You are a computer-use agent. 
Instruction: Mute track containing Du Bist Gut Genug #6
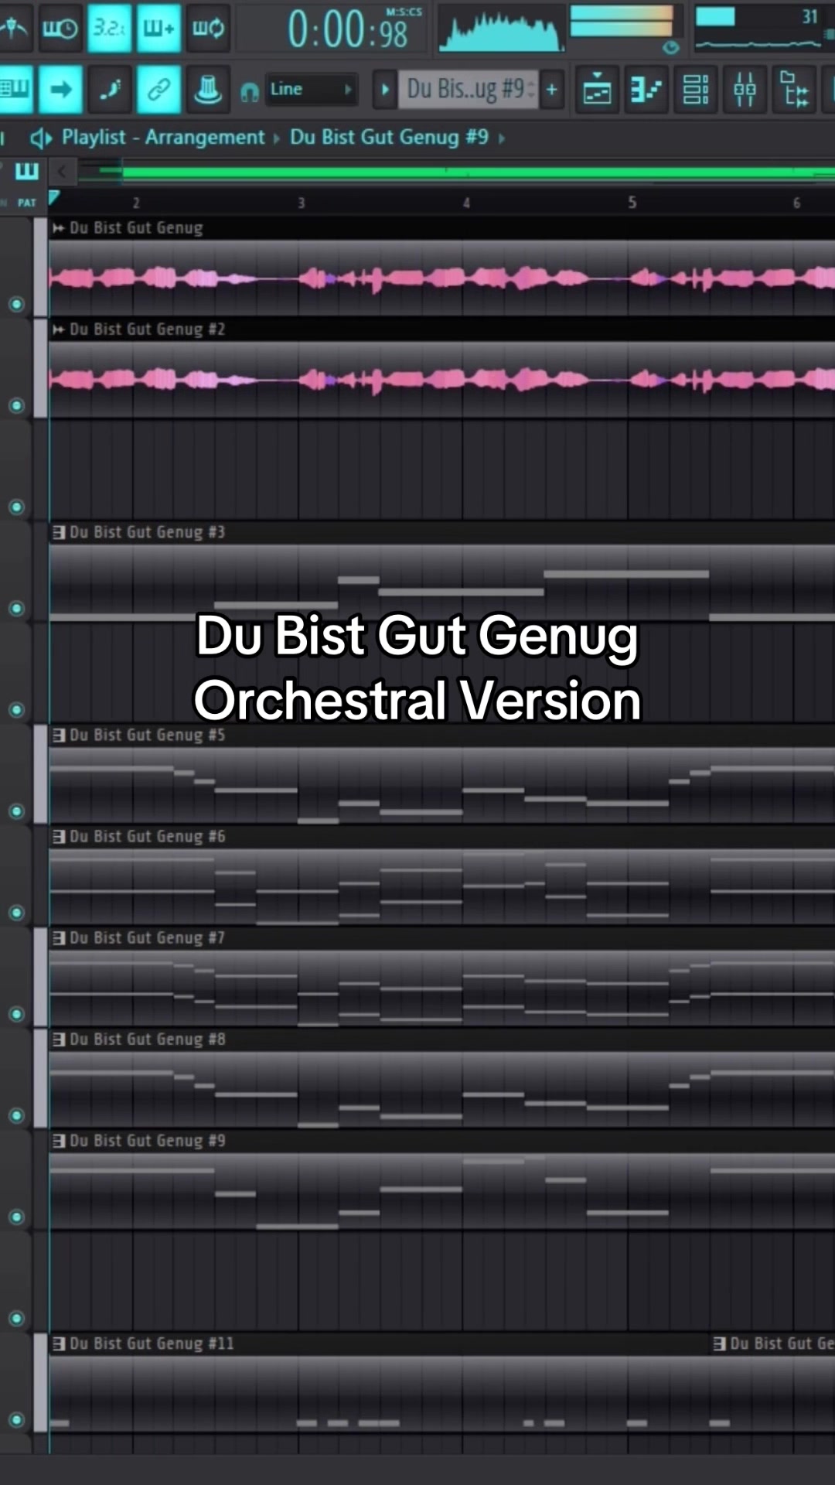coord(16,913)
